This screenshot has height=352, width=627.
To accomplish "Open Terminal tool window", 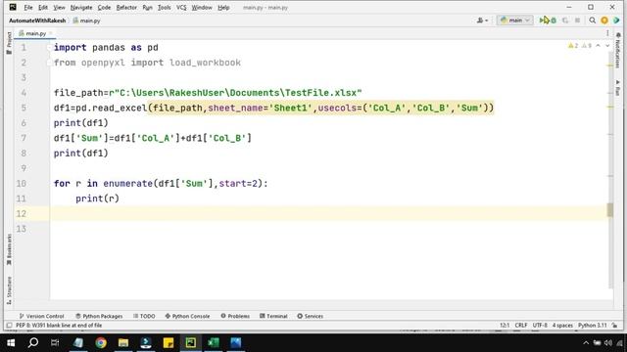I will click(x=273, y=316).
